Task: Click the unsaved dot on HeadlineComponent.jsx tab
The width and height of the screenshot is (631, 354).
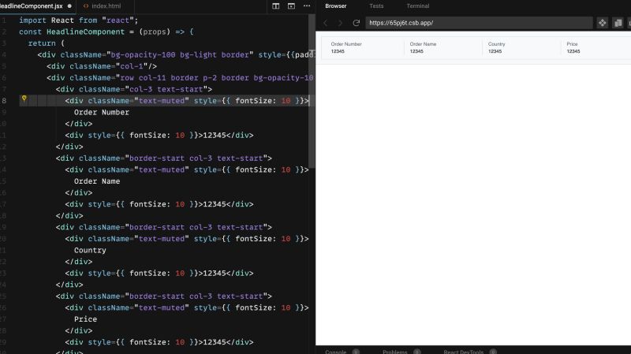Action: coord(69,6)
